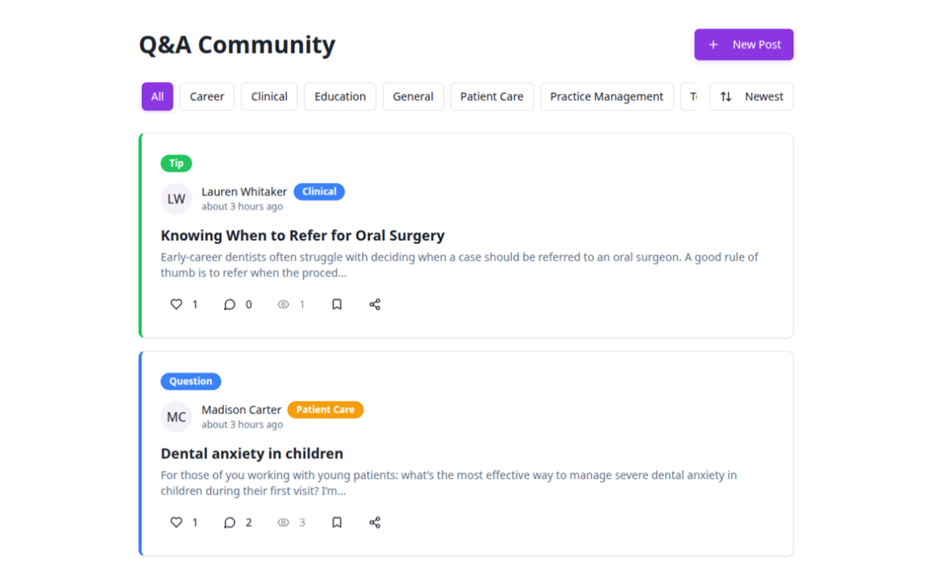Open comments on the Oral Surgery post
This screenshot has width=927, height=585.
pos(230,304)
